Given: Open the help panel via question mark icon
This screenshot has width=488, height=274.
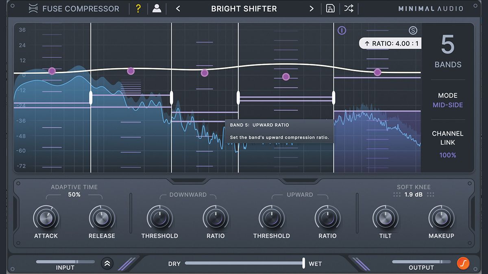Looking at the screenshot, I should tap(138, 8).
